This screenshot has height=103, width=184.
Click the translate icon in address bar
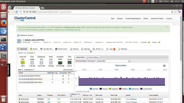pyautogui.click(x=172, y=12)
